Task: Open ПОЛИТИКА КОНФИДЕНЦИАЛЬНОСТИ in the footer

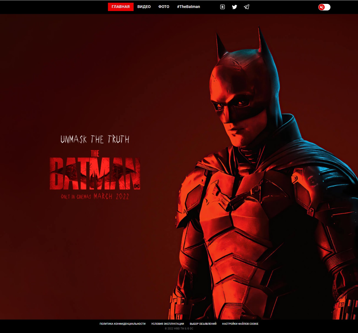Action: [x=123, y=324]
